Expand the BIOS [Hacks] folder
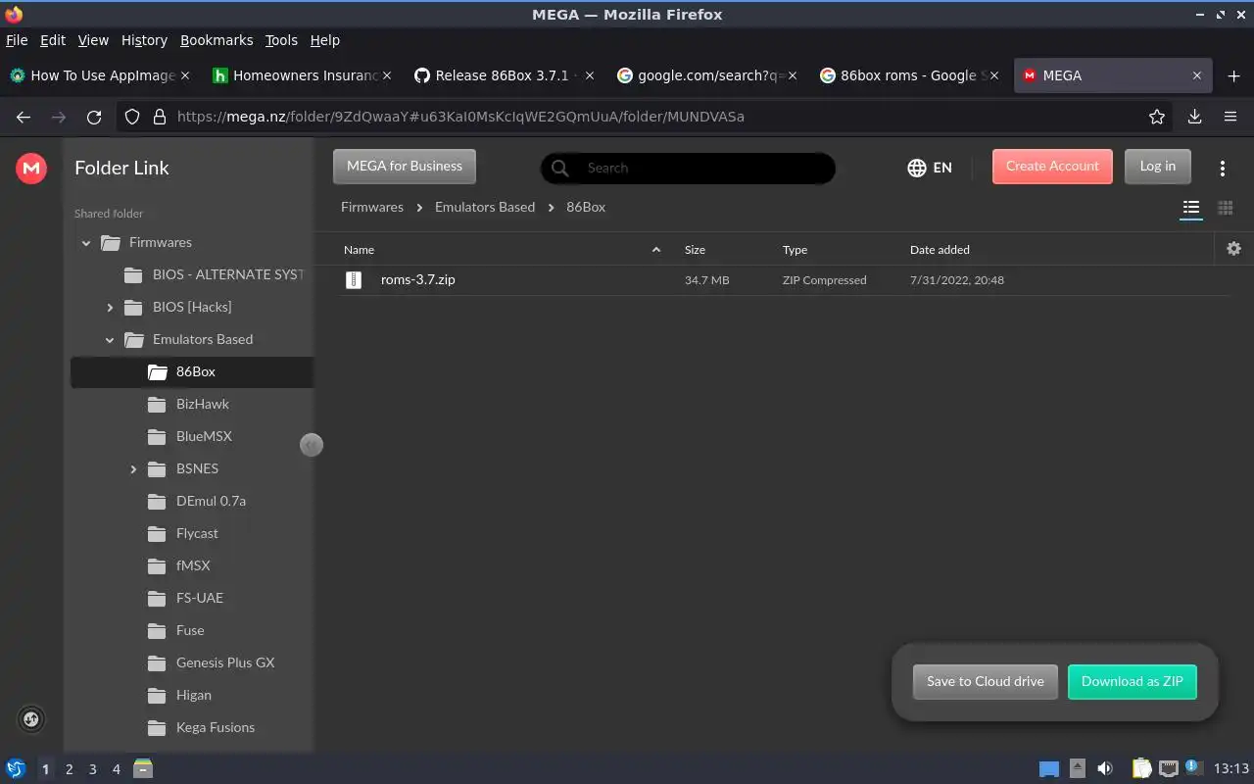Image resolution: width=1254 pixels, height=784 pixels. [110, 308]
